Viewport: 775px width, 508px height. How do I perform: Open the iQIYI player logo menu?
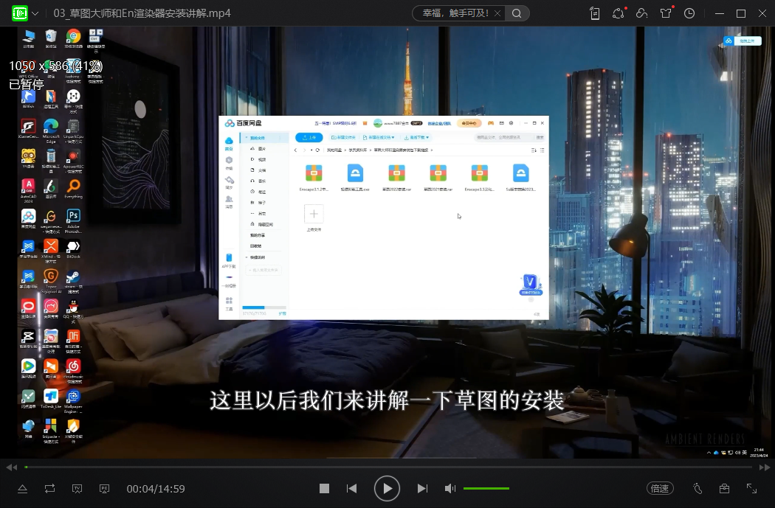tap(20, 13)
